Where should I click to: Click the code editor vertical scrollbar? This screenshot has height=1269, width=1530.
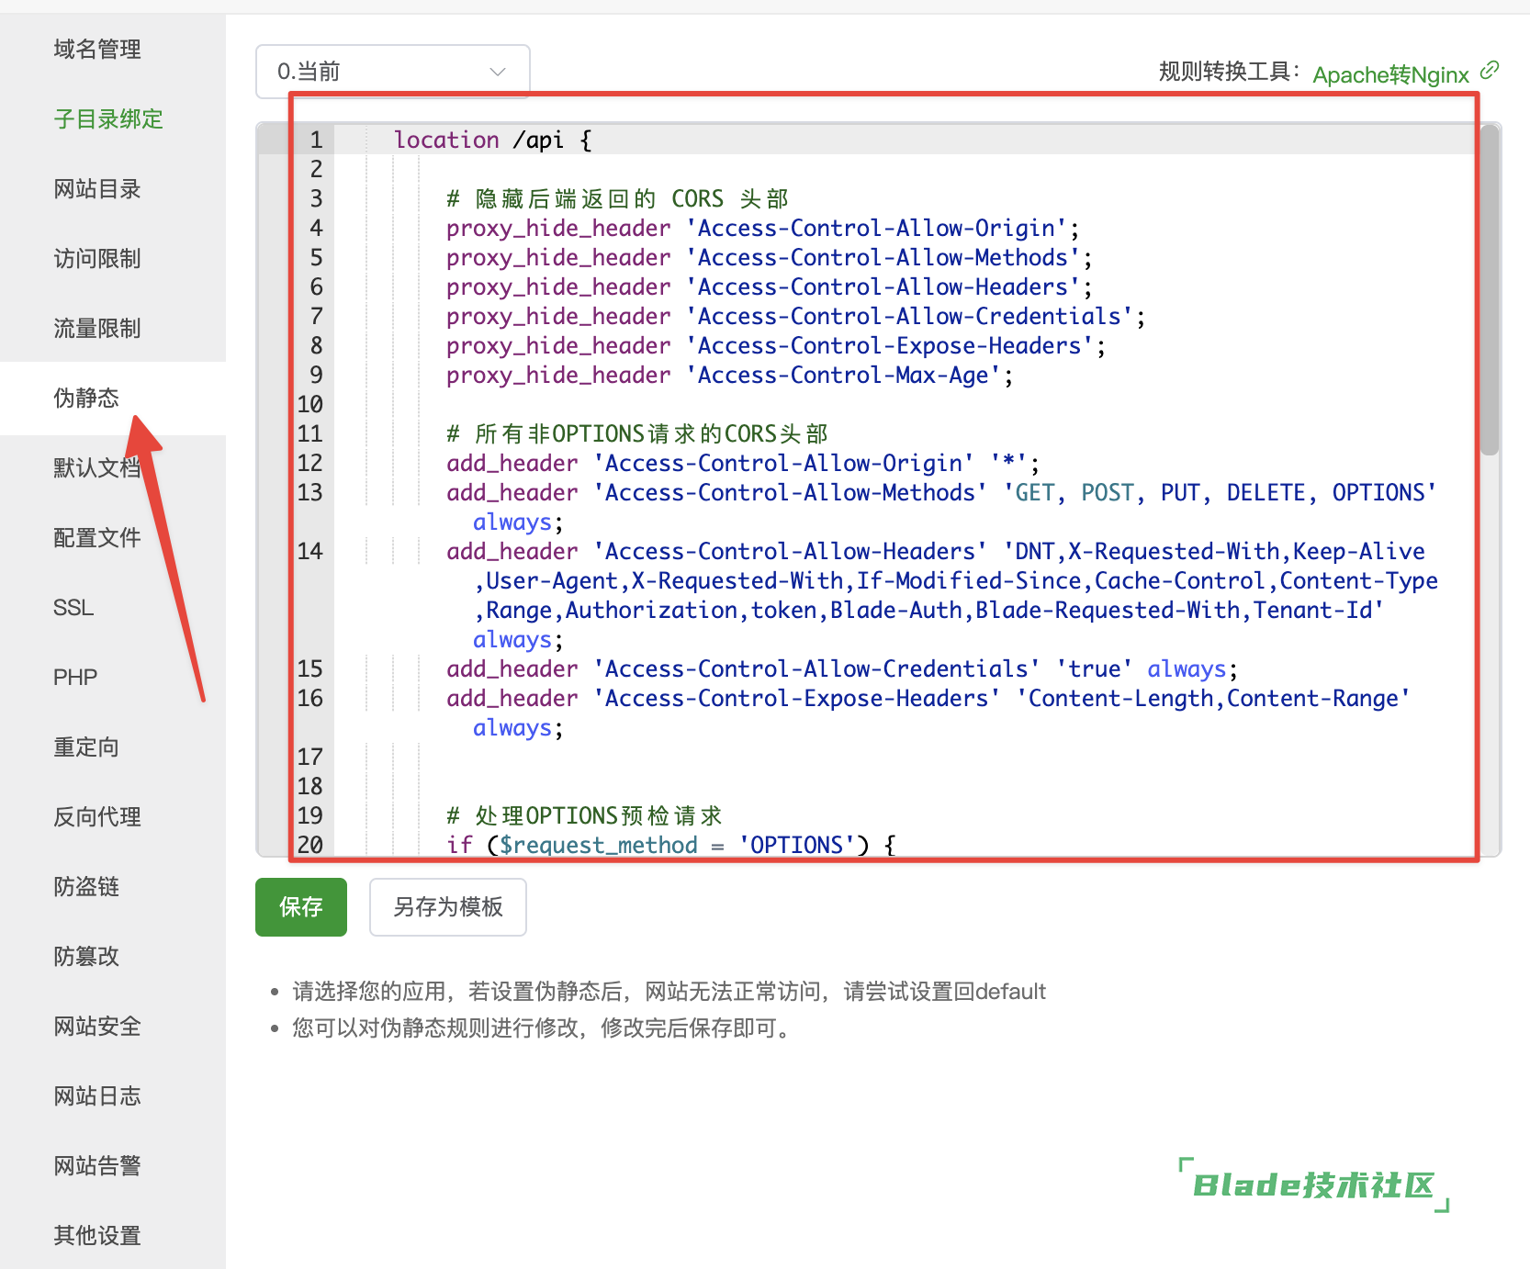coord(1490,294)
